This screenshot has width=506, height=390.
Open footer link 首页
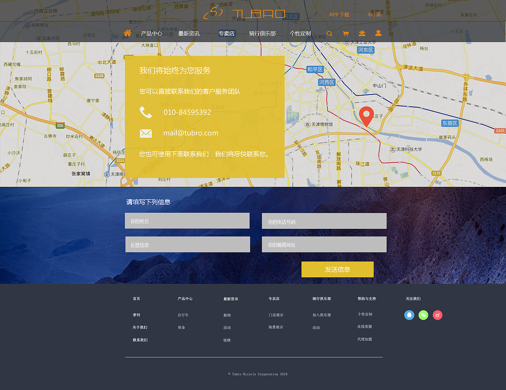coord(136,299)
